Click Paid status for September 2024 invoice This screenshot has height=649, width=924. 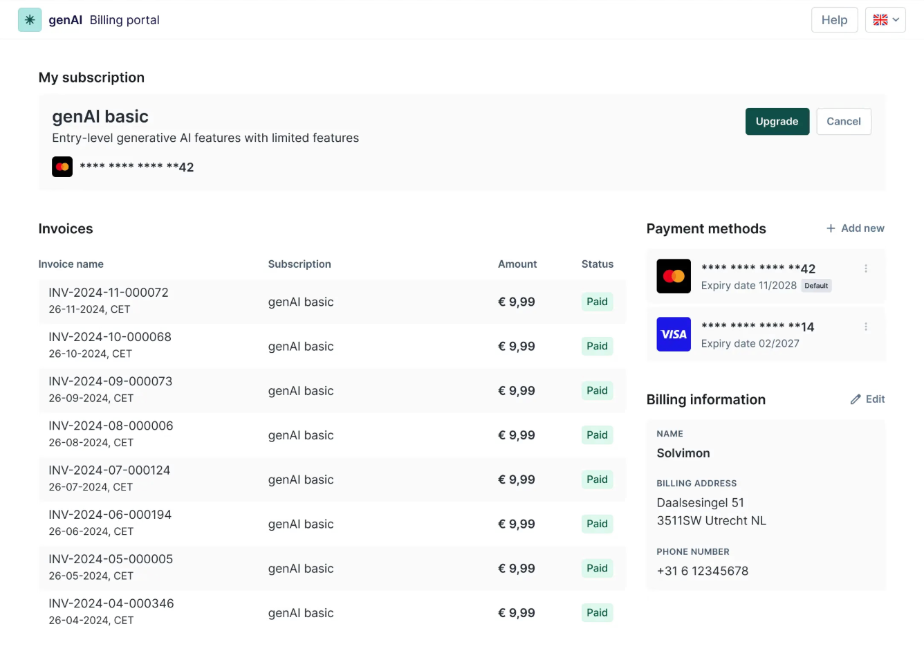(597, 390)
